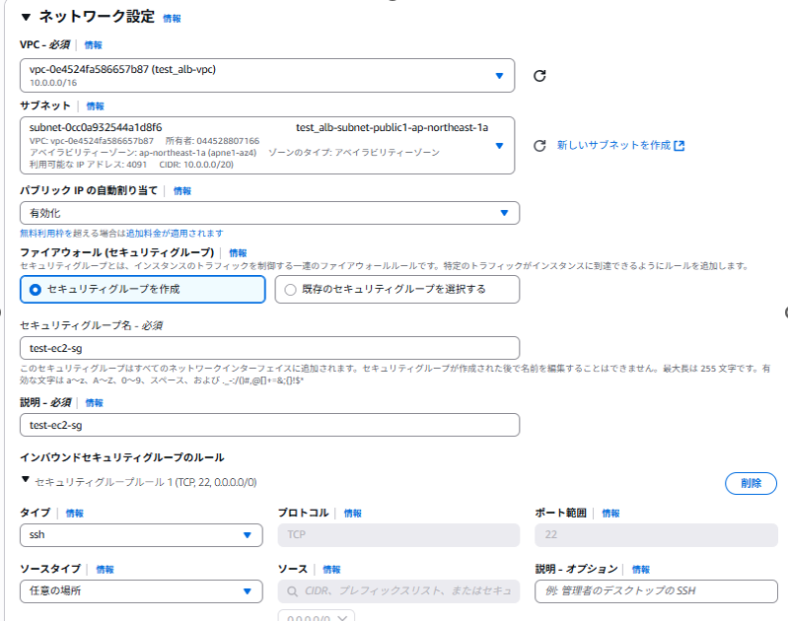This screenshot has height=621, width=788.
Task: Open 情報 link next to サブネット
Action: pos(95,106)
